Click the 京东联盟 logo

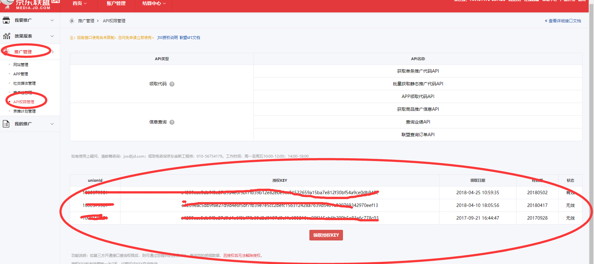tap(30, 4)
